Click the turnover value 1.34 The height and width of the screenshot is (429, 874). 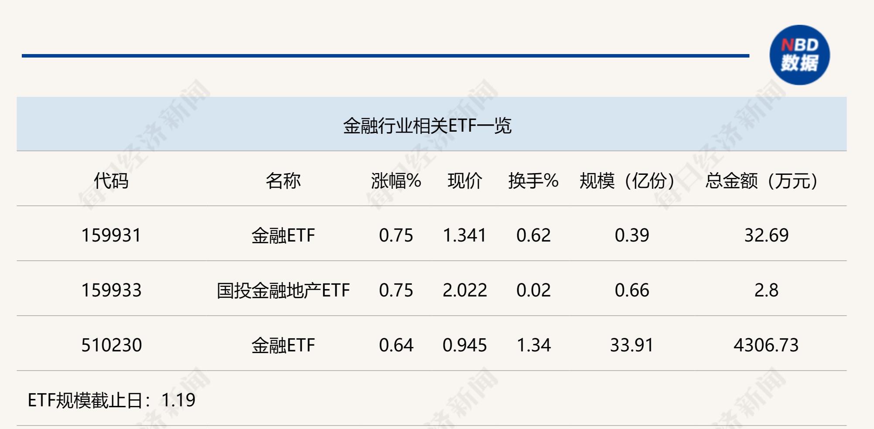point(534,345)
